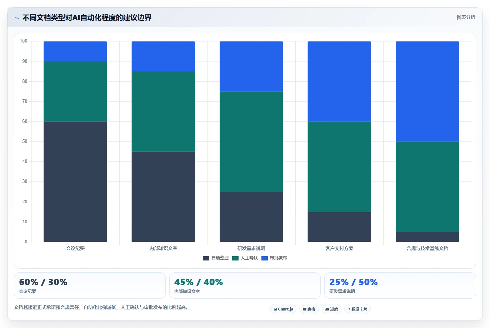Select the blue 审批发布 segment for 内部知识文章

coord(163,56)
